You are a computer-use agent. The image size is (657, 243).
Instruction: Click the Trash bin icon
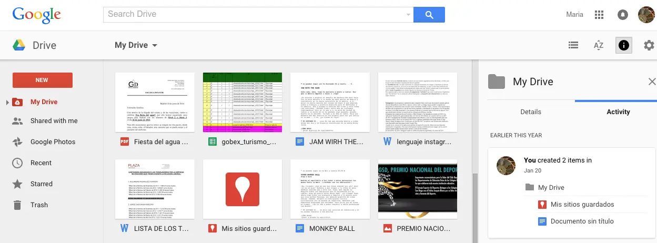(17, 205)
